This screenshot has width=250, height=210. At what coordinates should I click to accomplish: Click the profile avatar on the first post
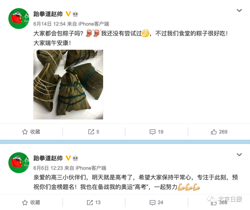[19, 19]
